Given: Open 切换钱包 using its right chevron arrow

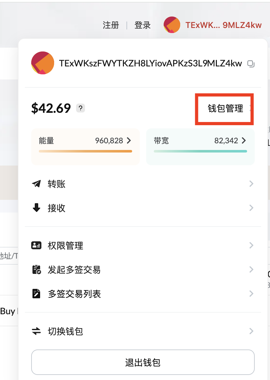Looking at the screenshot, I should click(251, 331).
